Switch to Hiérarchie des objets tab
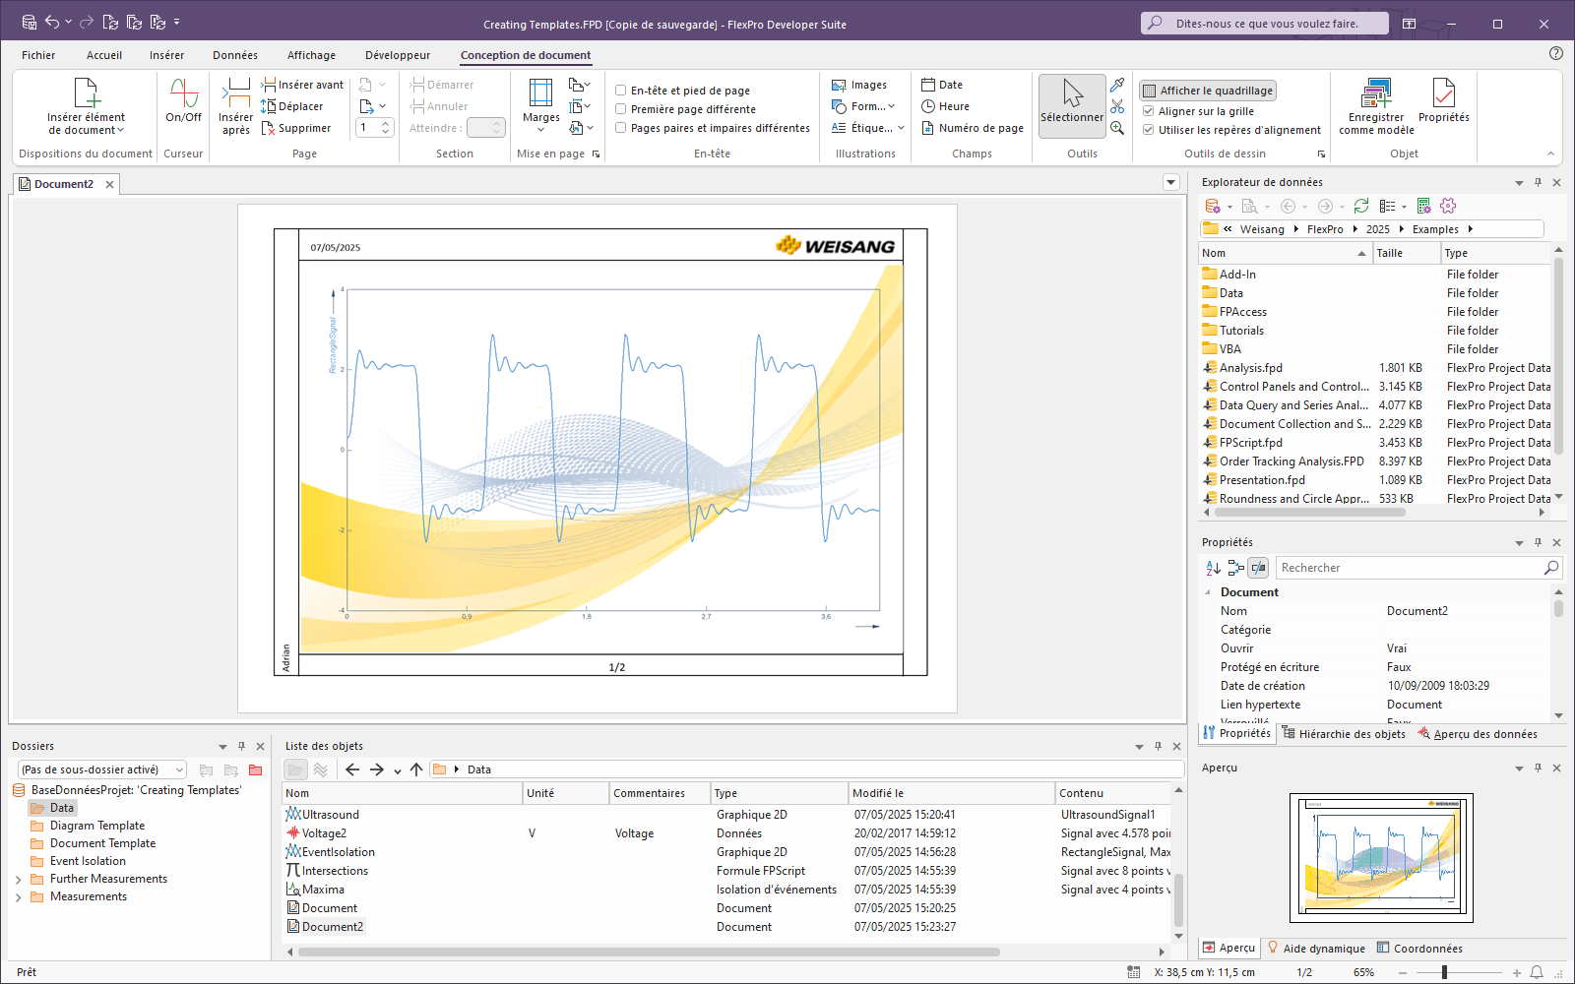 (x=1344, y=734)
